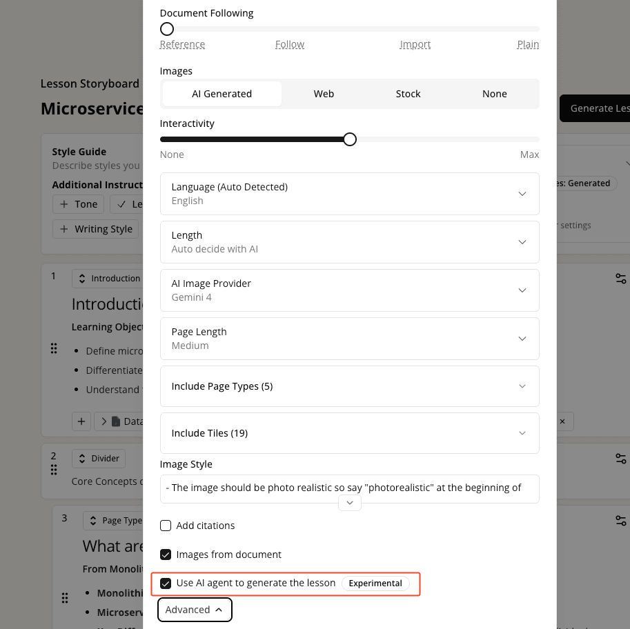Add a Tone instruction chip

(x=79, y=204)
